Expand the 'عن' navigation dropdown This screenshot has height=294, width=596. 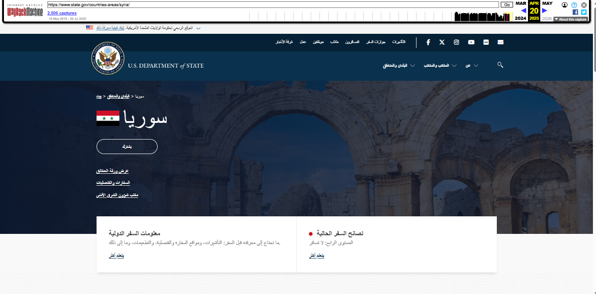tap(471, 65)
